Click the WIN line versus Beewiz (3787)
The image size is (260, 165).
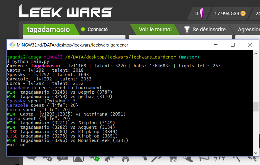point(60,92)
